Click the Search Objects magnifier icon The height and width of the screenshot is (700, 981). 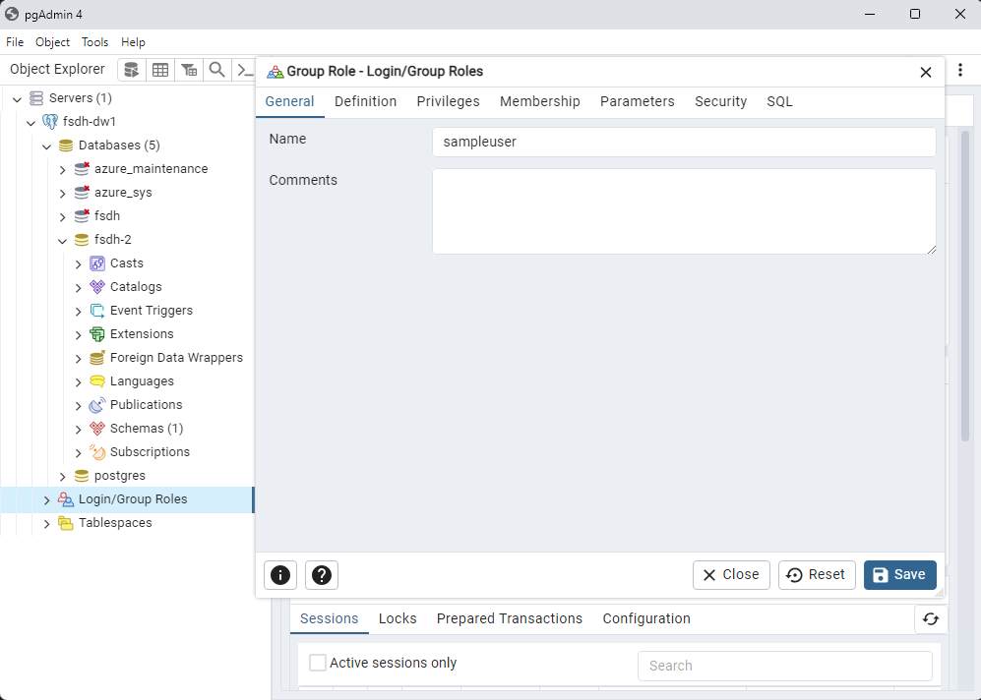click(216, 70)
